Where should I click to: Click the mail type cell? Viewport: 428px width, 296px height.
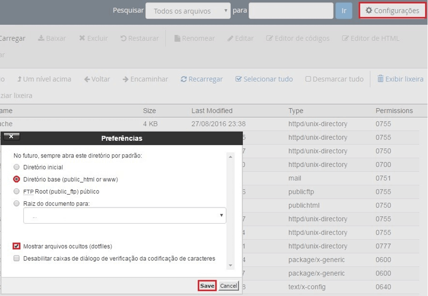pyautogui.click(x=294, y=178)
